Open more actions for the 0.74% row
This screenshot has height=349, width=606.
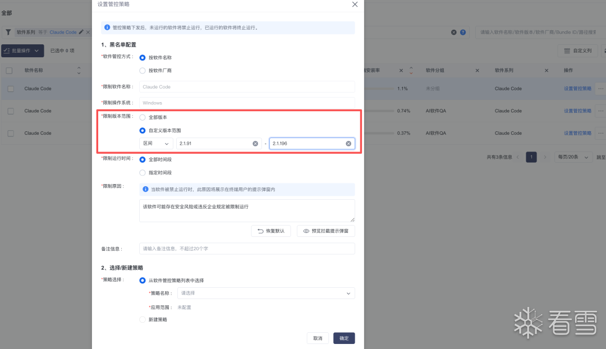[600, 111]
